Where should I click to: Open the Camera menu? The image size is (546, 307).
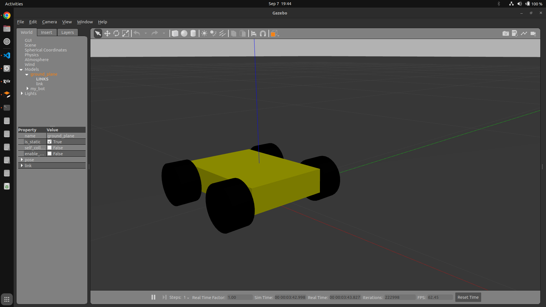tap(49, 22)
